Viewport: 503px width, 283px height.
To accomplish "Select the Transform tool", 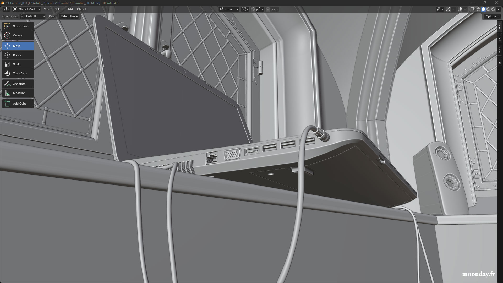I will pos(20,73).
